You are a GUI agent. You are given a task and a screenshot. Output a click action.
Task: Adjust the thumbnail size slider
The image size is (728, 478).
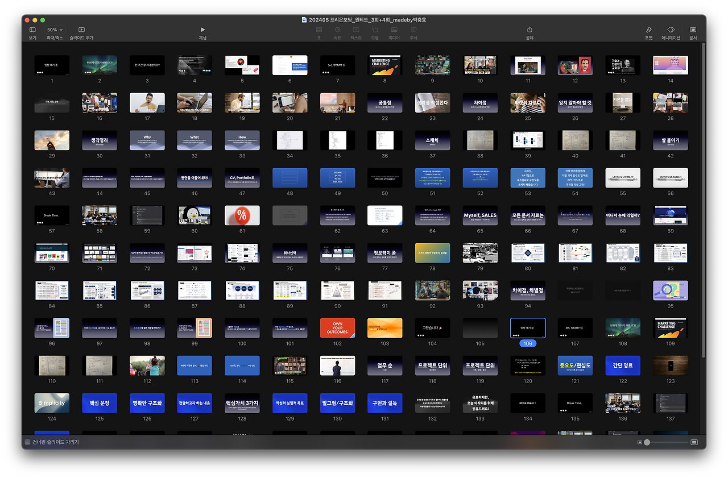[x=666, y=442]
